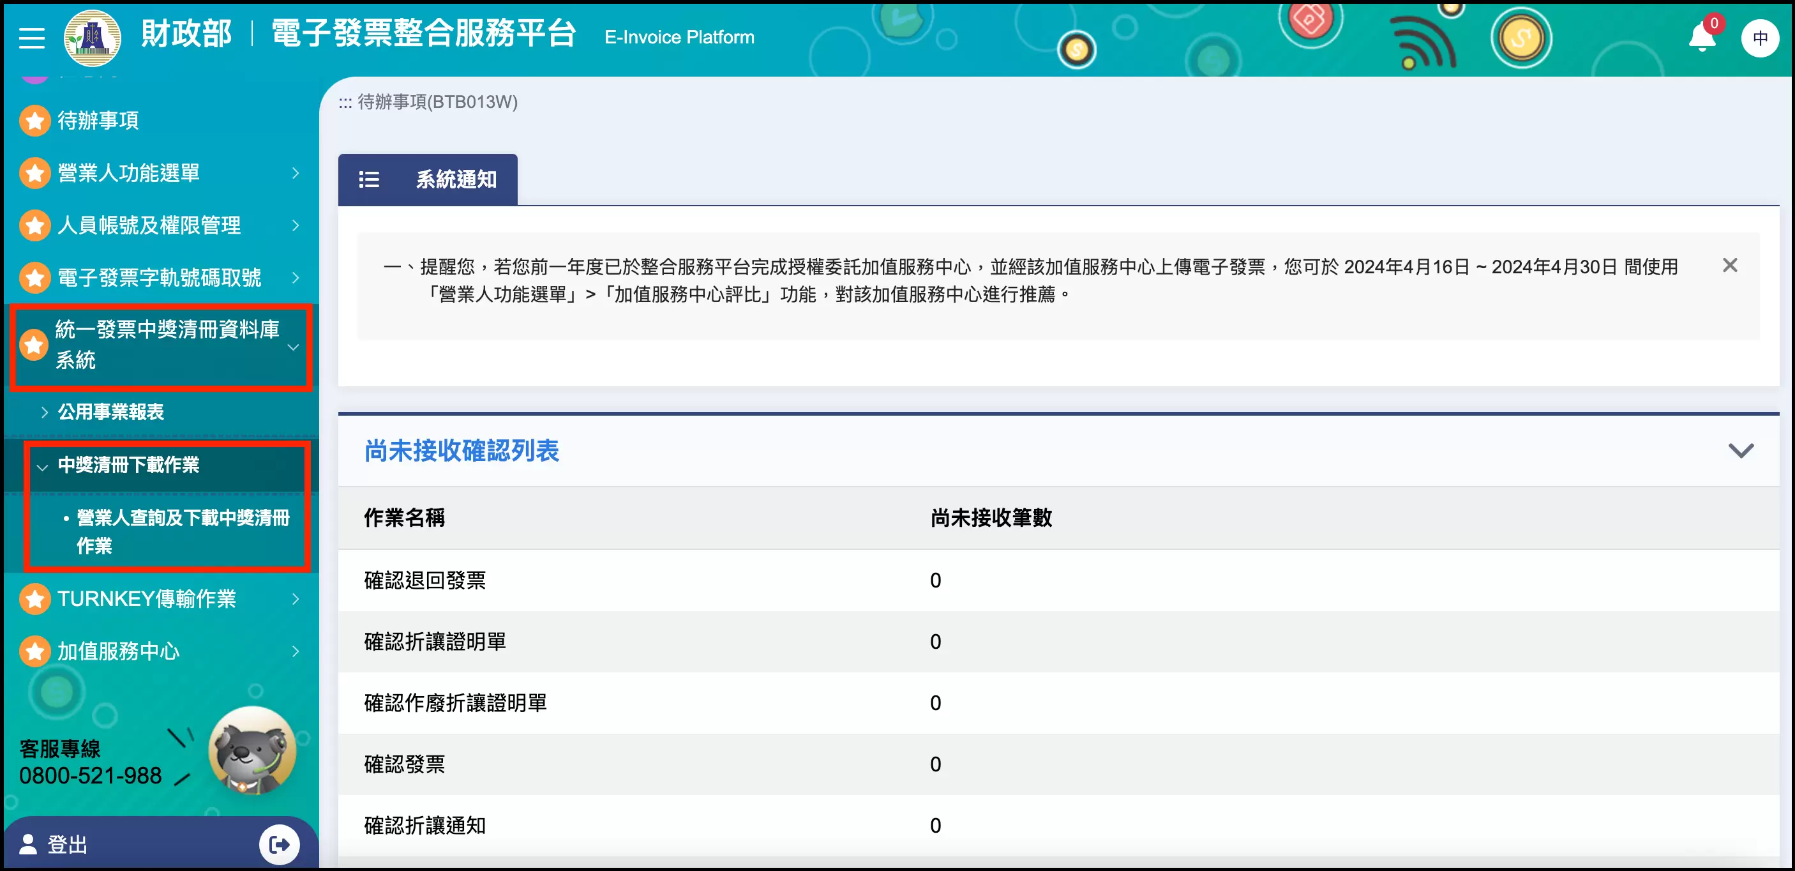1795x871 pixels.
Task: Collapse the 尚未接收確認列表 panel chevron
Action: click(1741, 450)
